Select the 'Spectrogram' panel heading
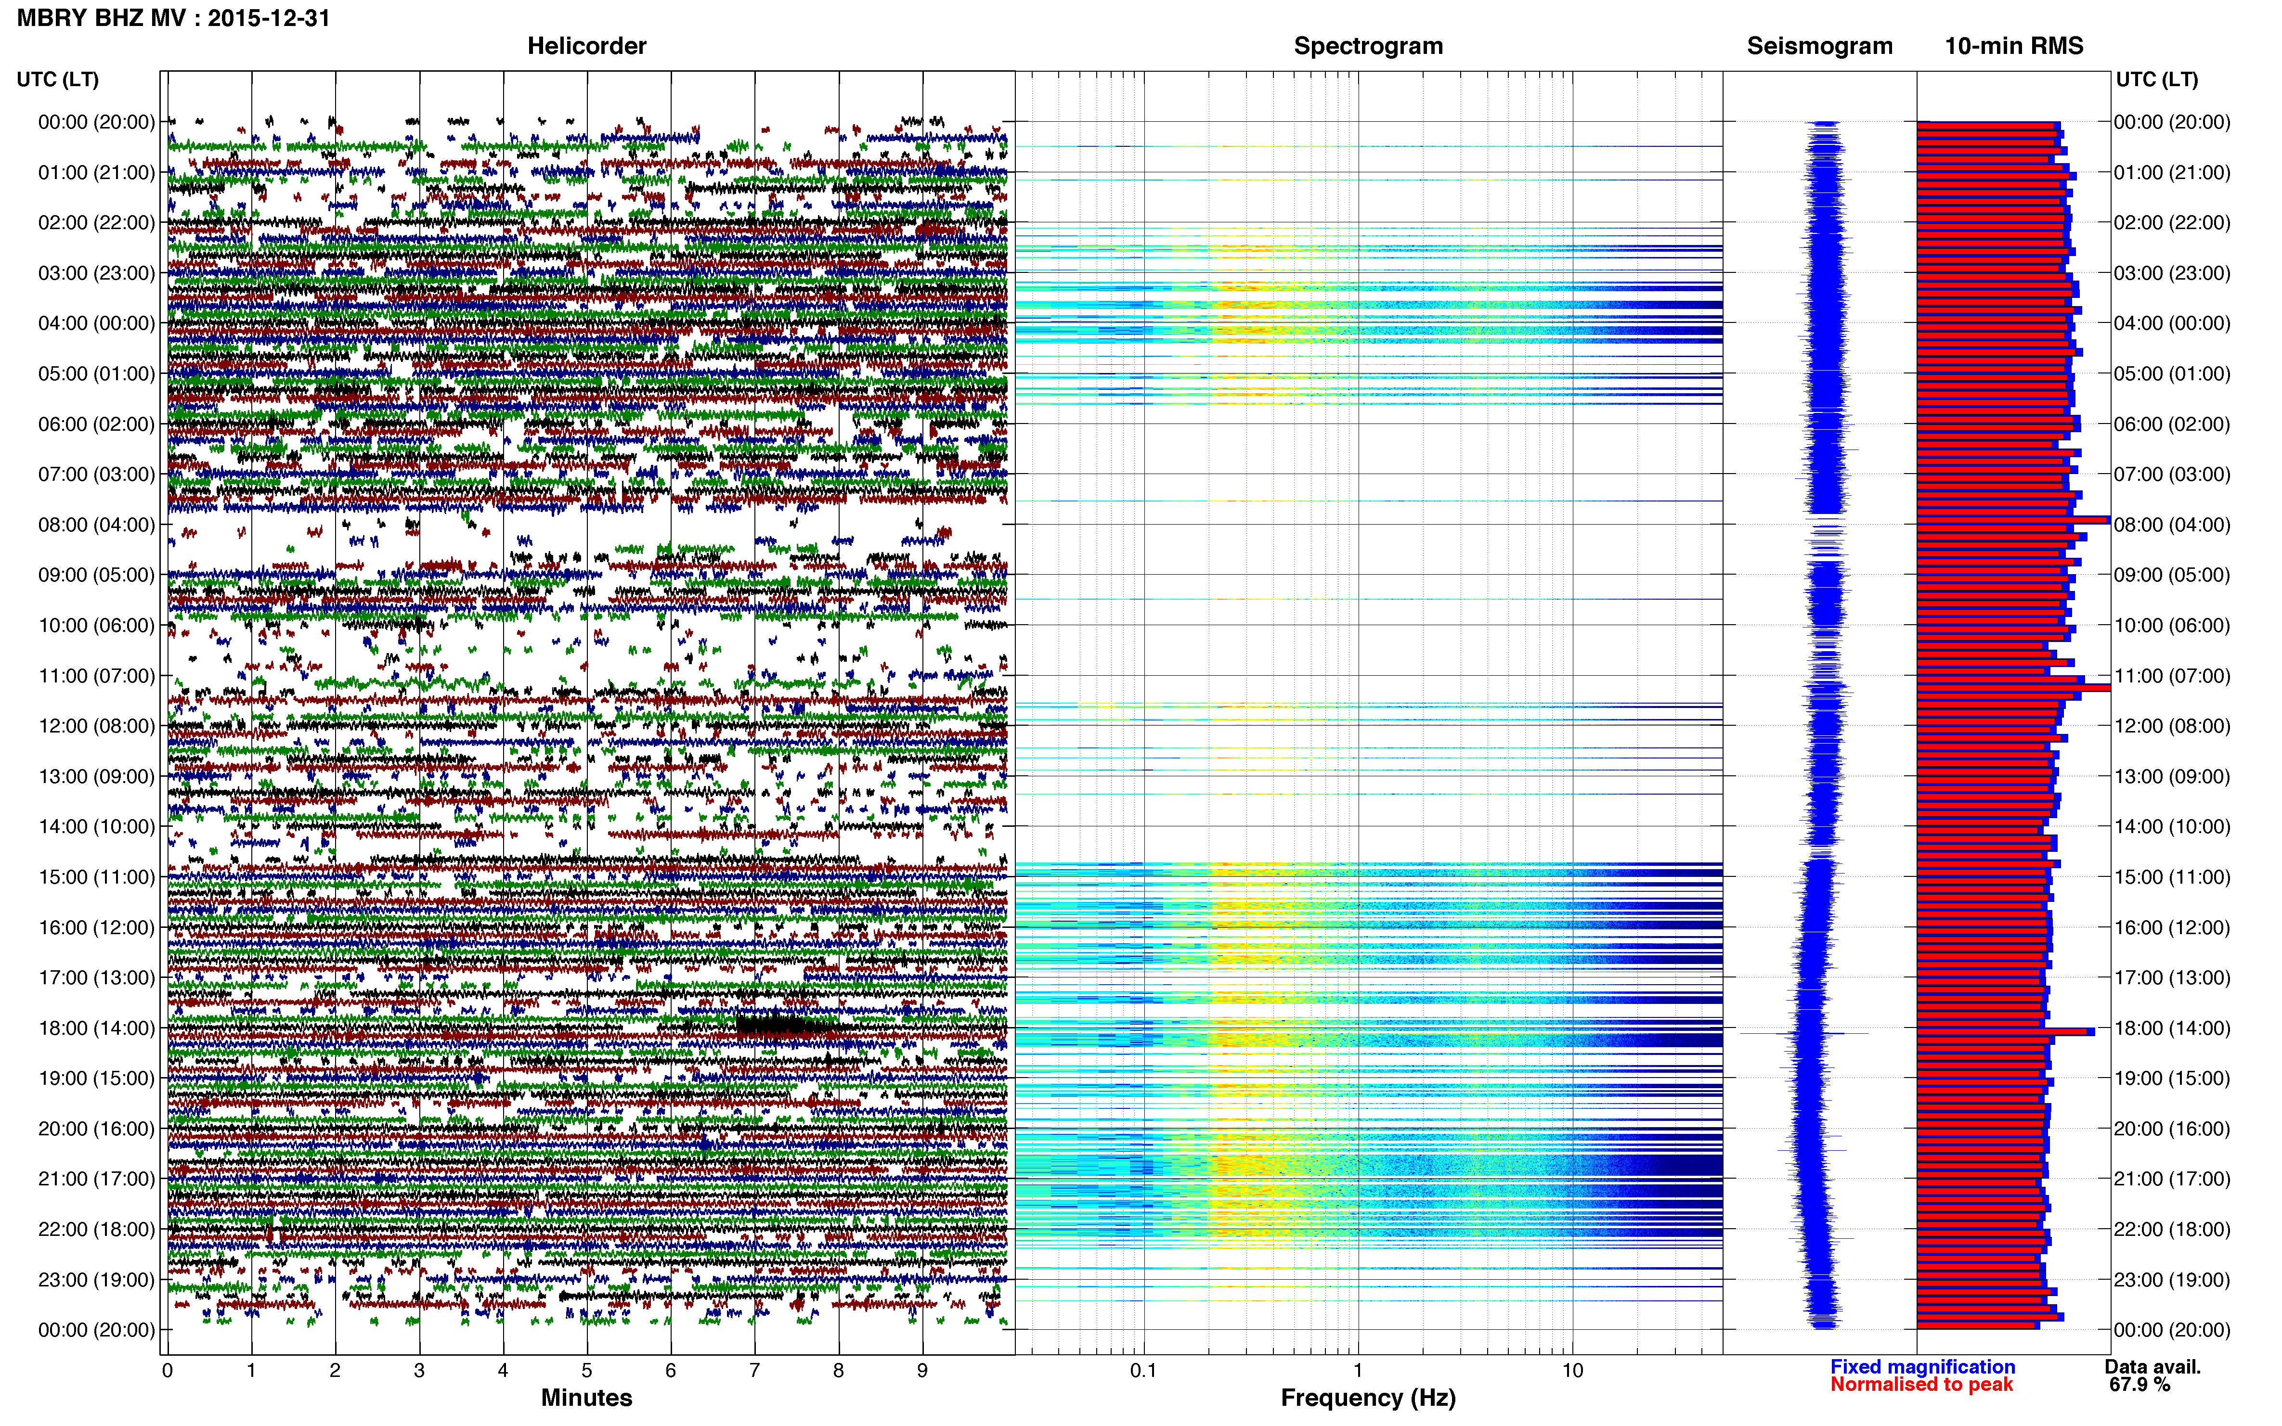Image resolution: width=2282 pixels, height=1426 pixels. (1368, 45)
